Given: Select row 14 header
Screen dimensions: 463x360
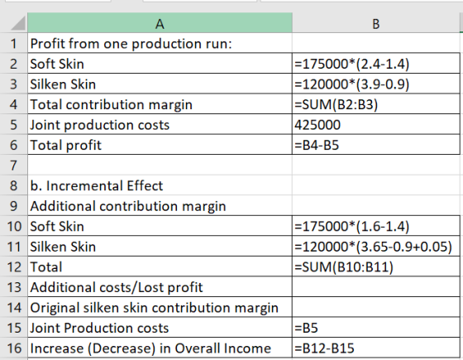Looking at the screenshot, I should pyautogui.click(x=13, y=307).
